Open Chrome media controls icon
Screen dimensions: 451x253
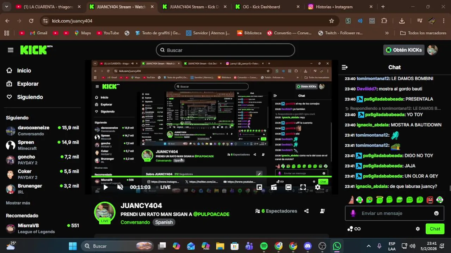[419, 21]
